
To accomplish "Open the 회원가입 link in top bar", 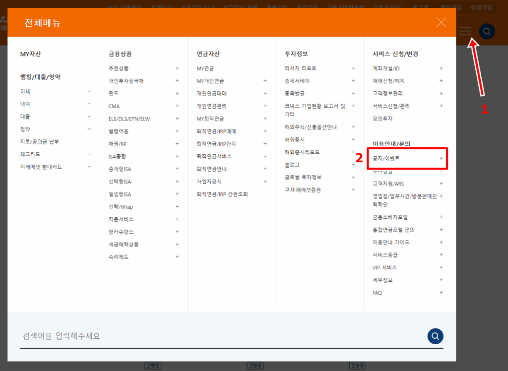I will click(481, 7).
